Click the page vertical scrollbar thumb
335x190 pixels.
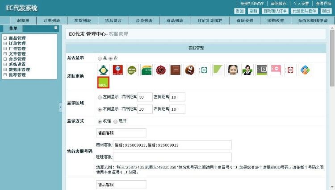click(x=332, y=58)
